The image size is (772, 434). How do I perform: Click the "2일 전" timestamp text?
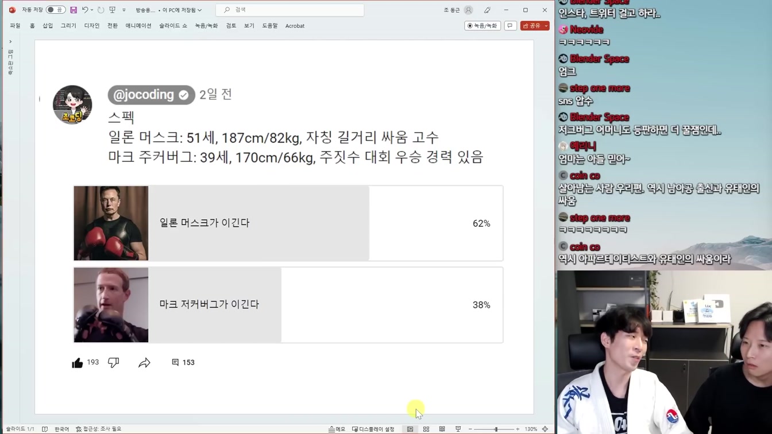tap(215, 94)
